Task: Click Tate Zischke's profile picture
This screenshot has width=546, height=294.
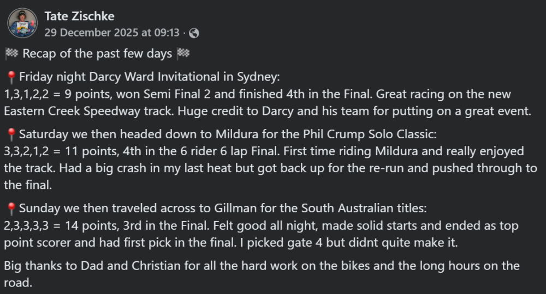Action: [x=22, y=23]
